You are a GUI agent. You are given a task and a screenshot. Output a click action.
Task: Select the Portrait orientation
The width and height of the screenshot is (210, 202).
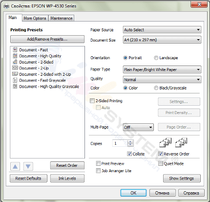pyautogui.click(x=125, y=58)
